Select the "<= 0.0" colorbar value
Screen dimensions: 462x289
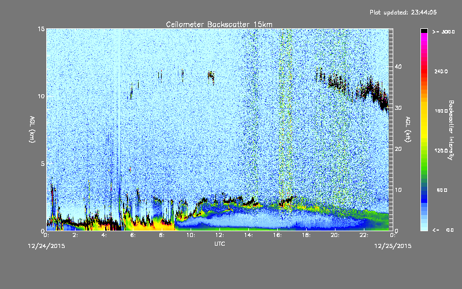444,229
